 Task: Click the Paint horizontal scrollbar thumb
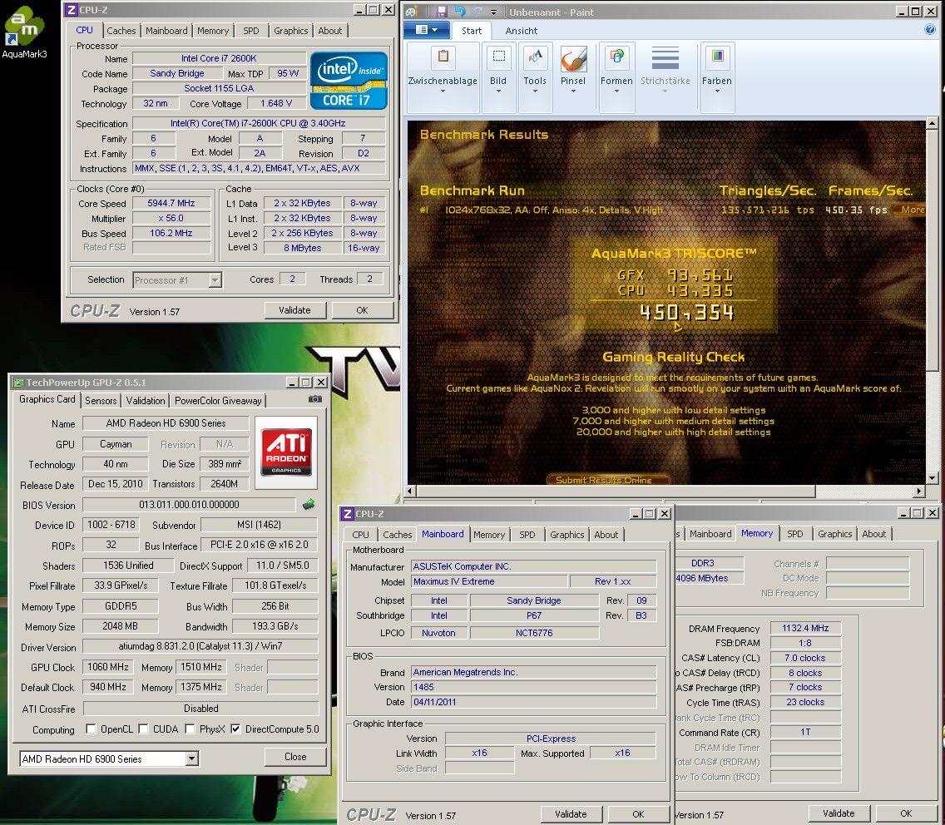[615, 492]
